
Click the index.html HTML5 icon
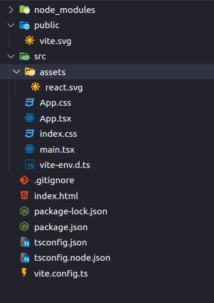point(25,196)
